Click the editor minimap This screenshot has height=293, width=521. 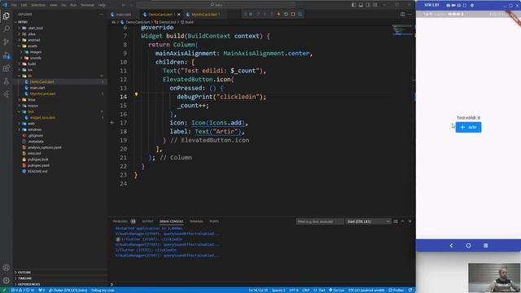point(402,30)
